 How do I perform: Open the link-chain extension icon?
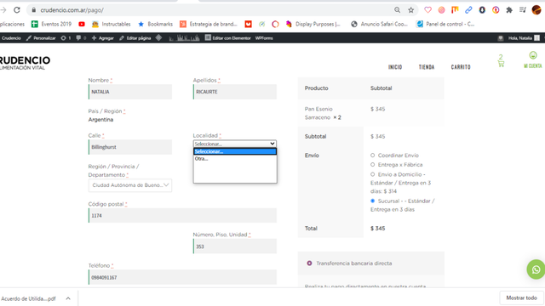pyautogui.click(x=468, y=10)
